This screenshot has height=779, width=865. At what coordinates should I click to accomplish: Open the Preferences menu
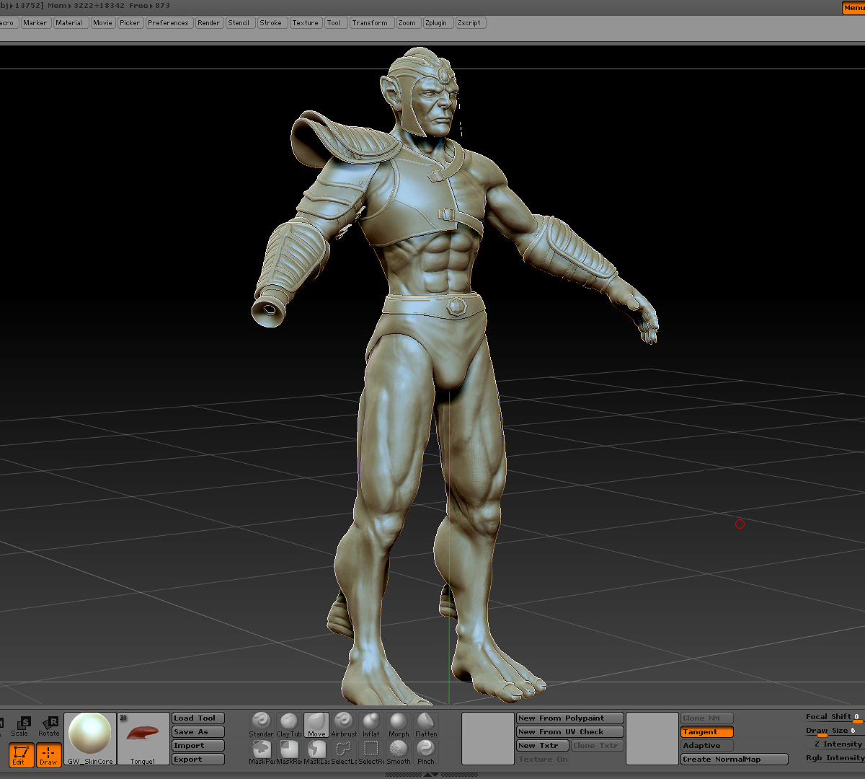tap(168, 23)
